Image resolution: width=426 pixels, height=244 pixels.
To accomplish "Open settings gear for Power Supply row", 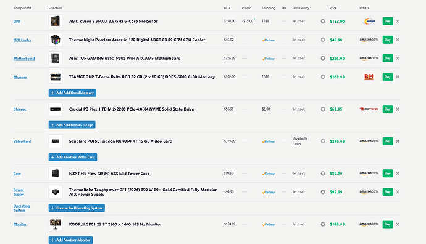I will [x=323, y=192].
